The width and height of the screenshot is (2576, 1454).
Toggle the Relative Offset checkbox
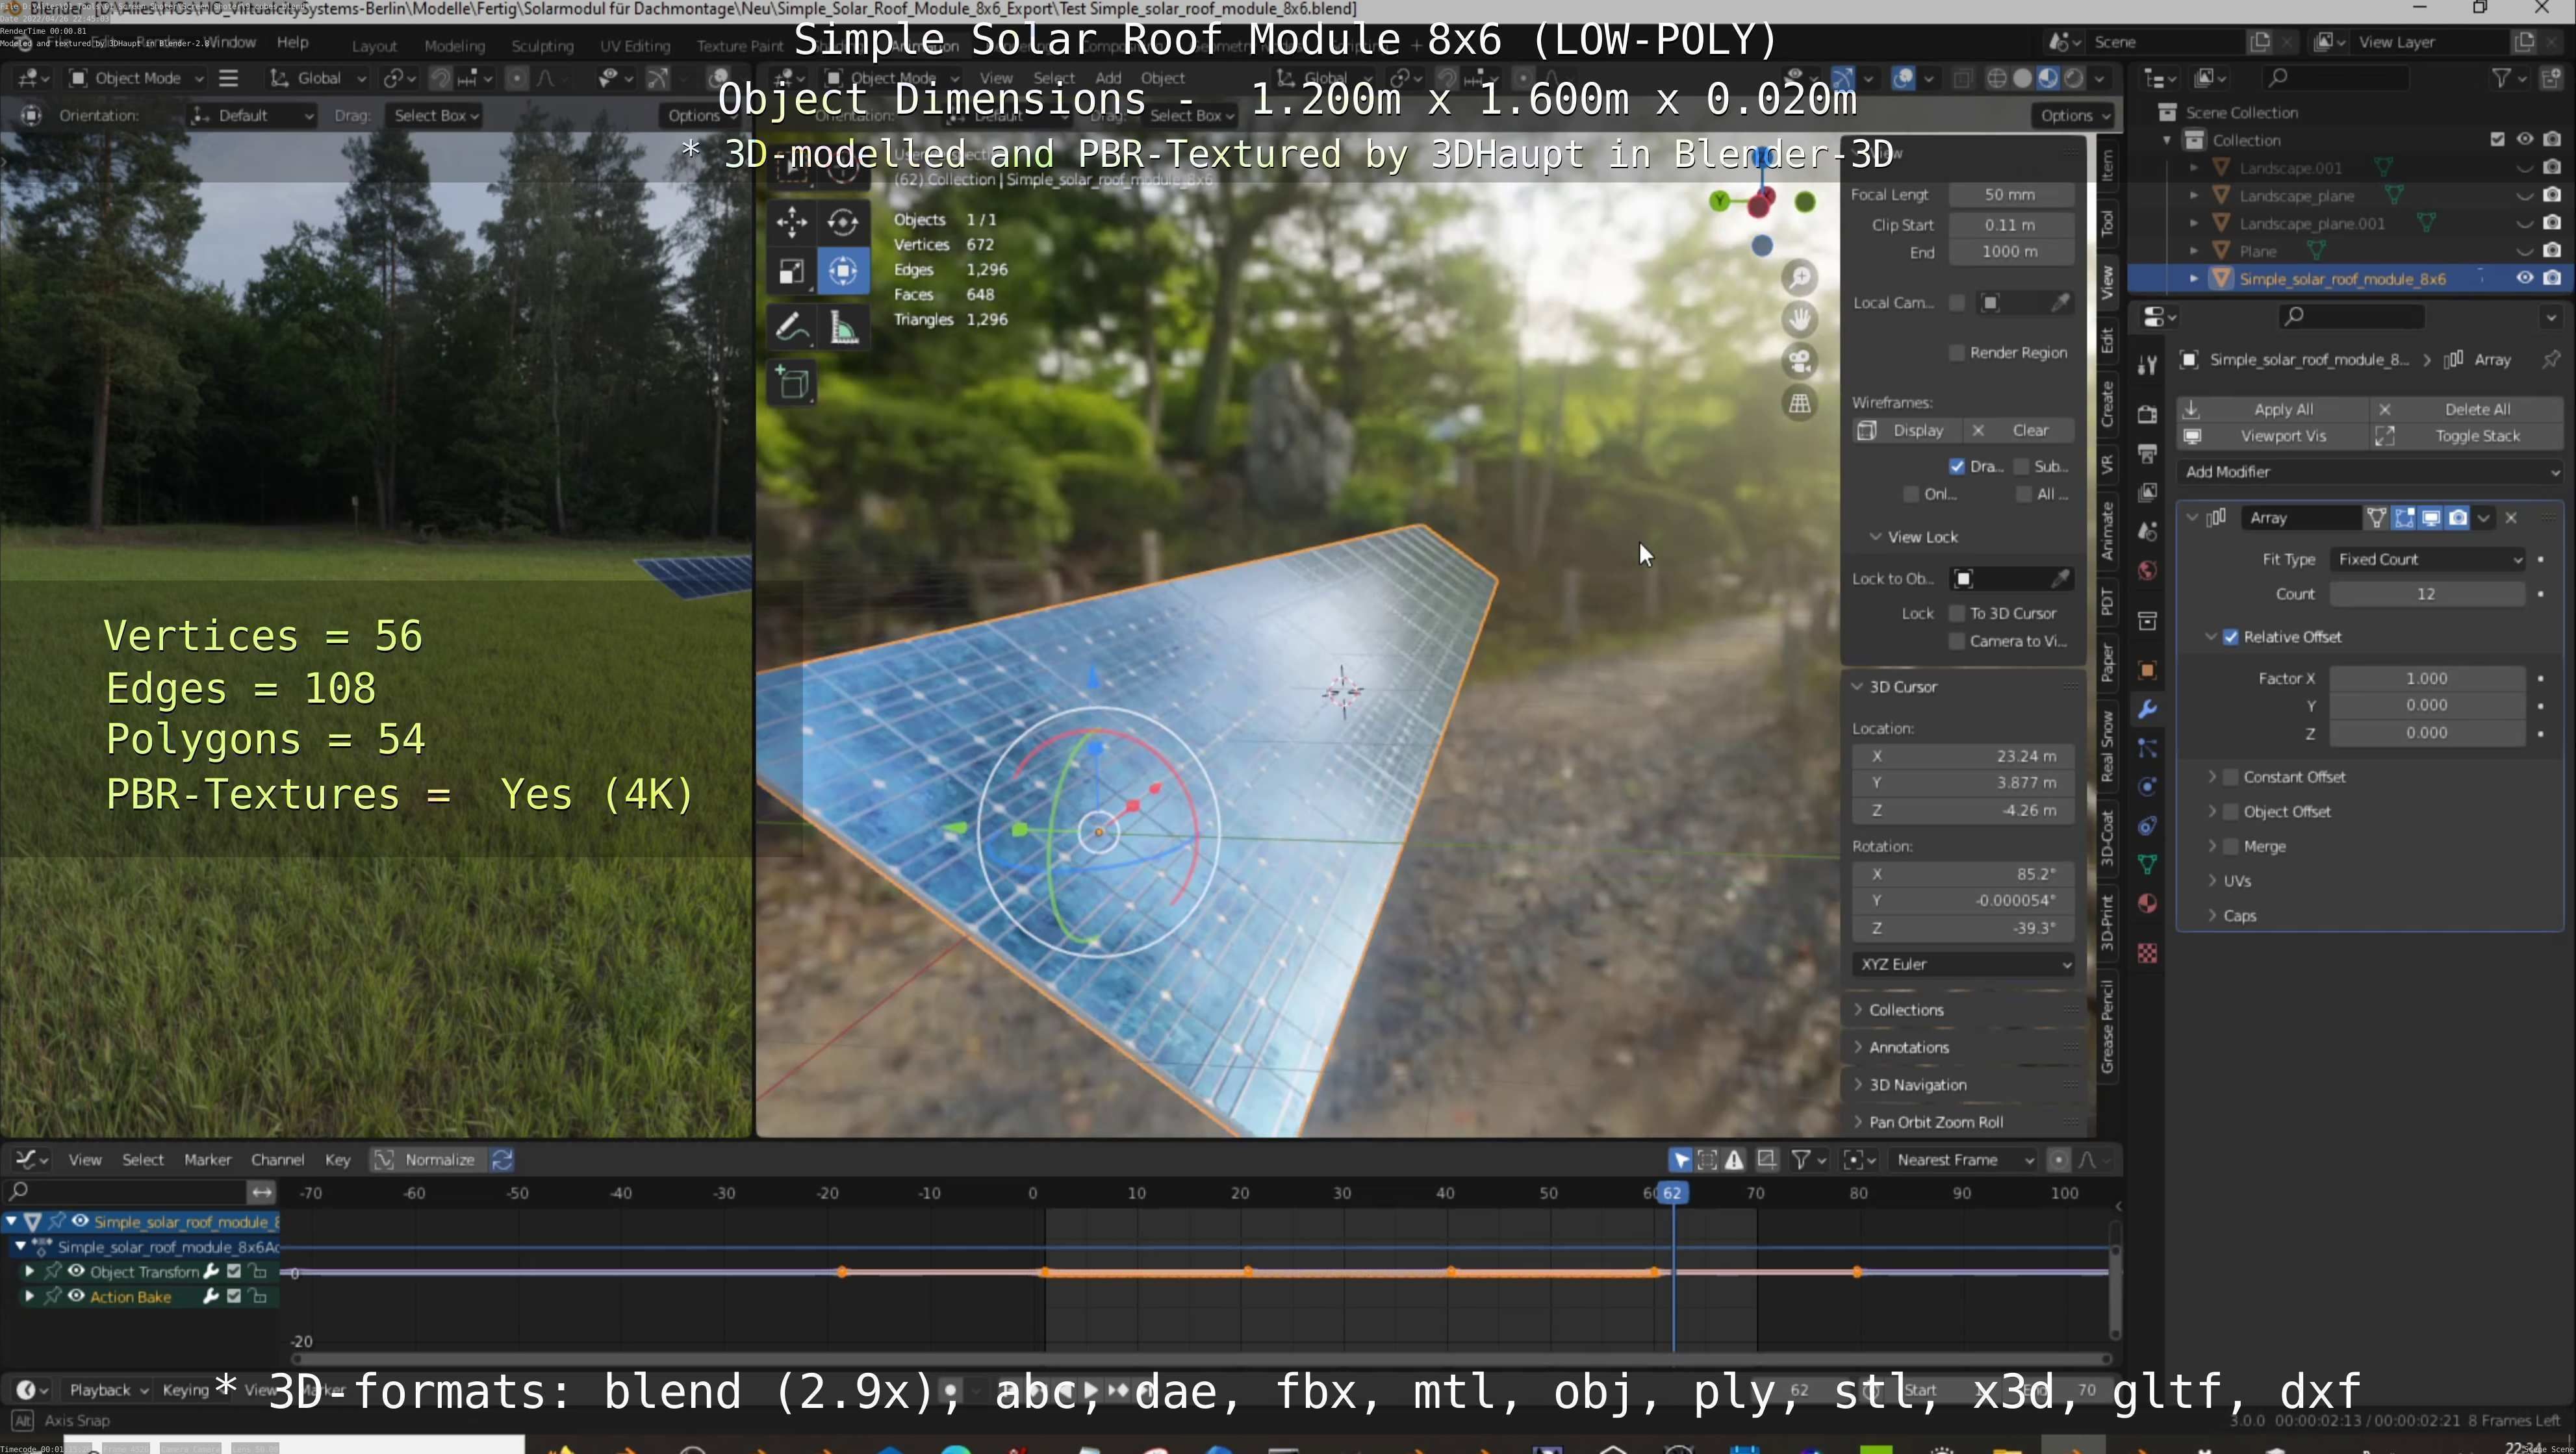pyautogui.click(x=2230, y=636)
